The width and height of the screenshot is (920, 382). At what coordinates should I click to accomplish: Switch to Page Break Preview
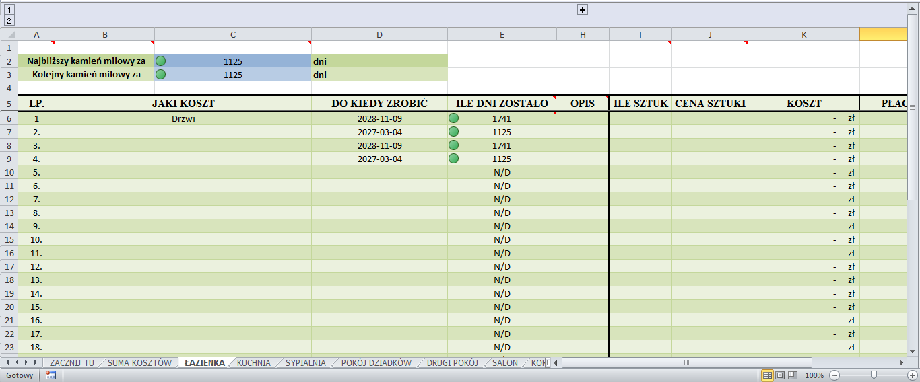tap(793, 375)
